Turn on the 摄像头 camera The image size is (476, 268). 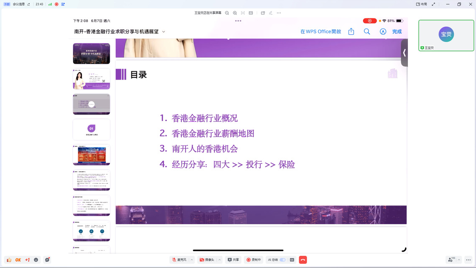pyautogui.click(x=207, y=260)
